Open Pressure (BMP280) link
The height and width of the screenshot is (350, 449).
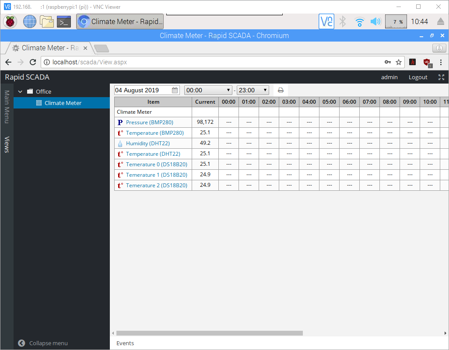(150, 122)
